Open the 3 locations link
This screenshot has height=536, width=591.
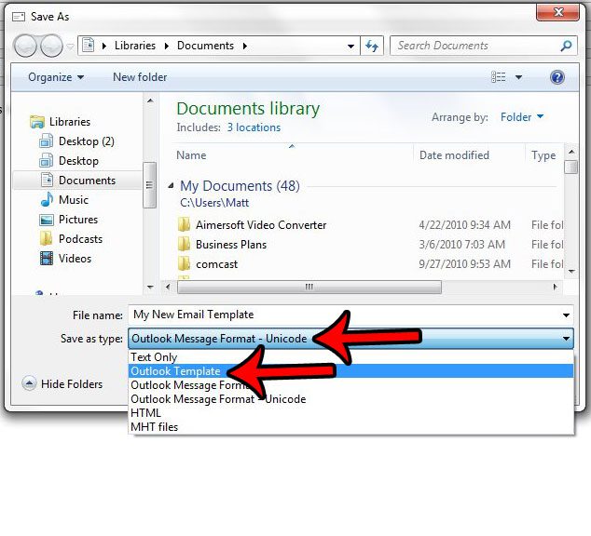tap(254, 127)
